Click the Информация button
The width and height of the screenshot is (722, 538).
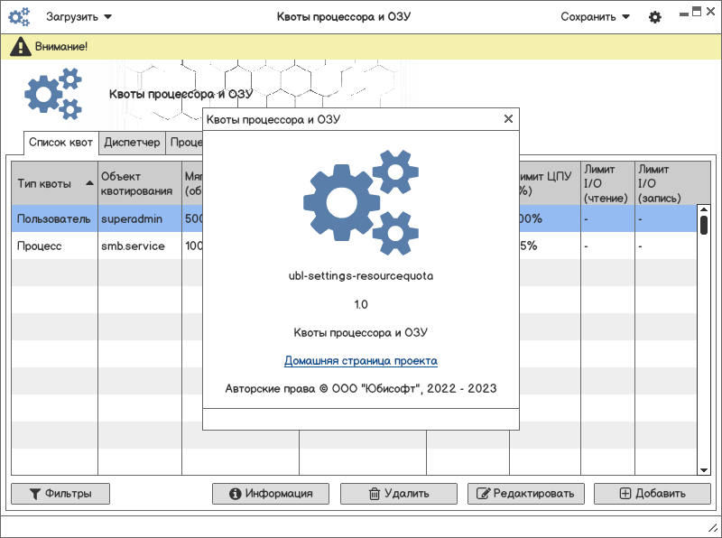(271, 494)
